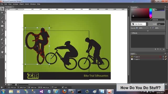Select the Selection arrow tool
168x94 pixels.
pyautogui.click(x=2, y=9)
